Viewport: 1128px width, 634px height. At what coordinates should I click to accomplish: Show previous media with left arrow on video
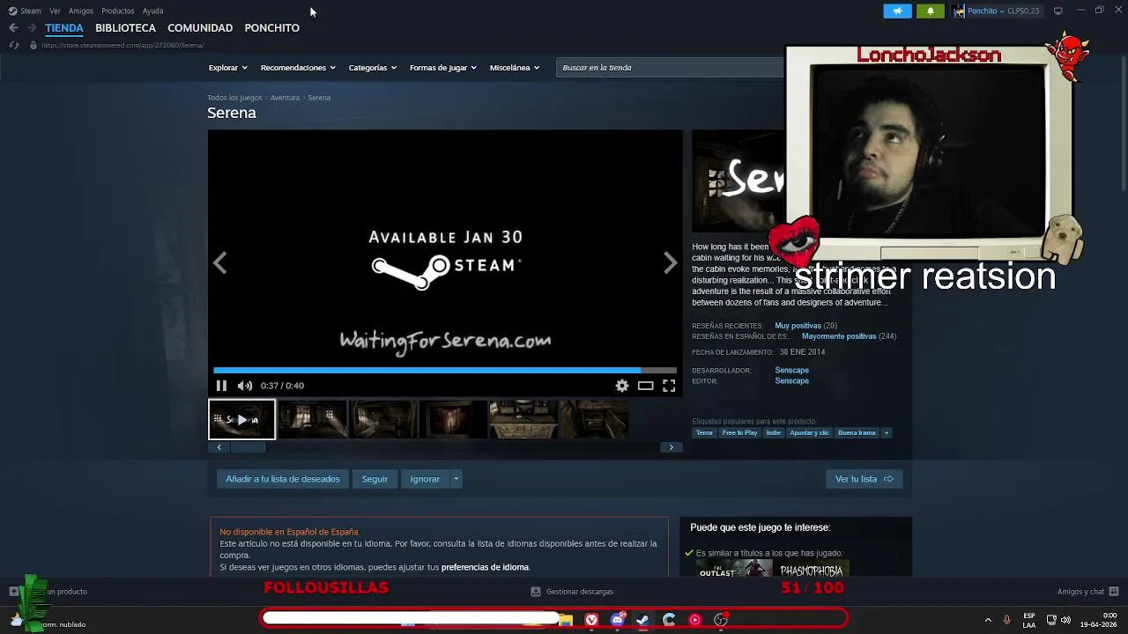219,262
